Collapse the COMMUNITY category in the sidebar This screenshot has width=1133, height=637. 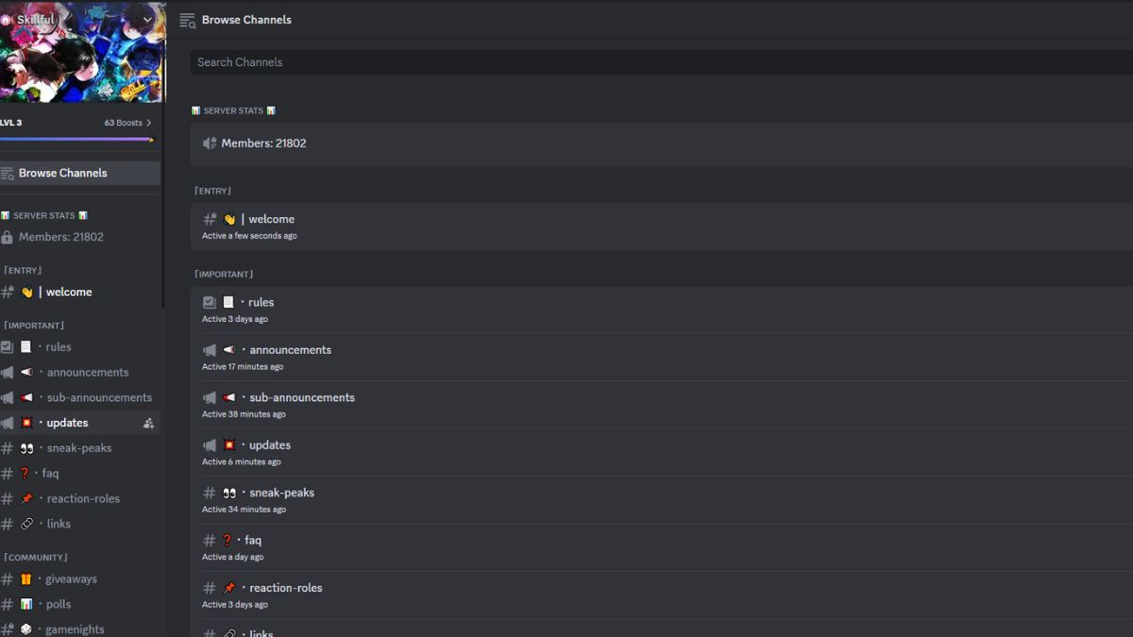click(36, 558)
